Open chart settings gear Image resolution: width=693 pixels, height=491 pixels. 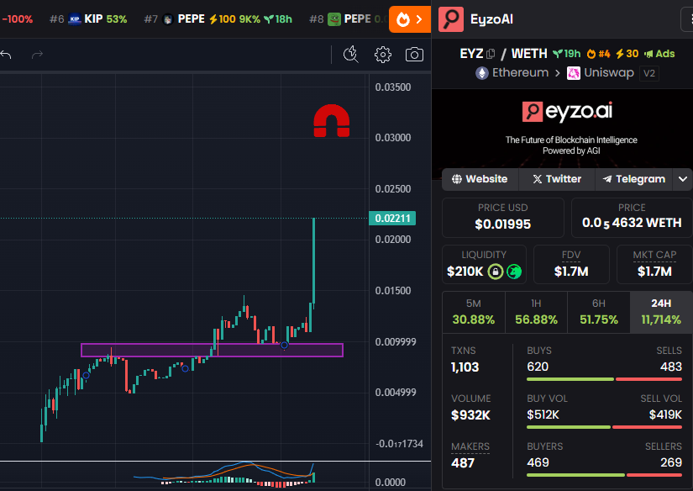coord(383,55)
